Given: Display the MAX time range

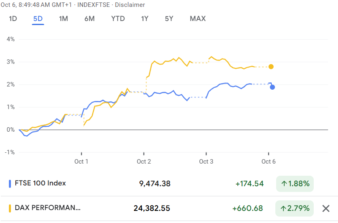Looking at the screenshot, I should point(198,19).
